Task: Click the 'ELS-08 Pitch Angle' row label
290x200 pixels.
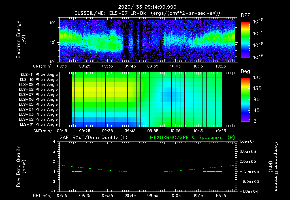Action: pos(39,90)
